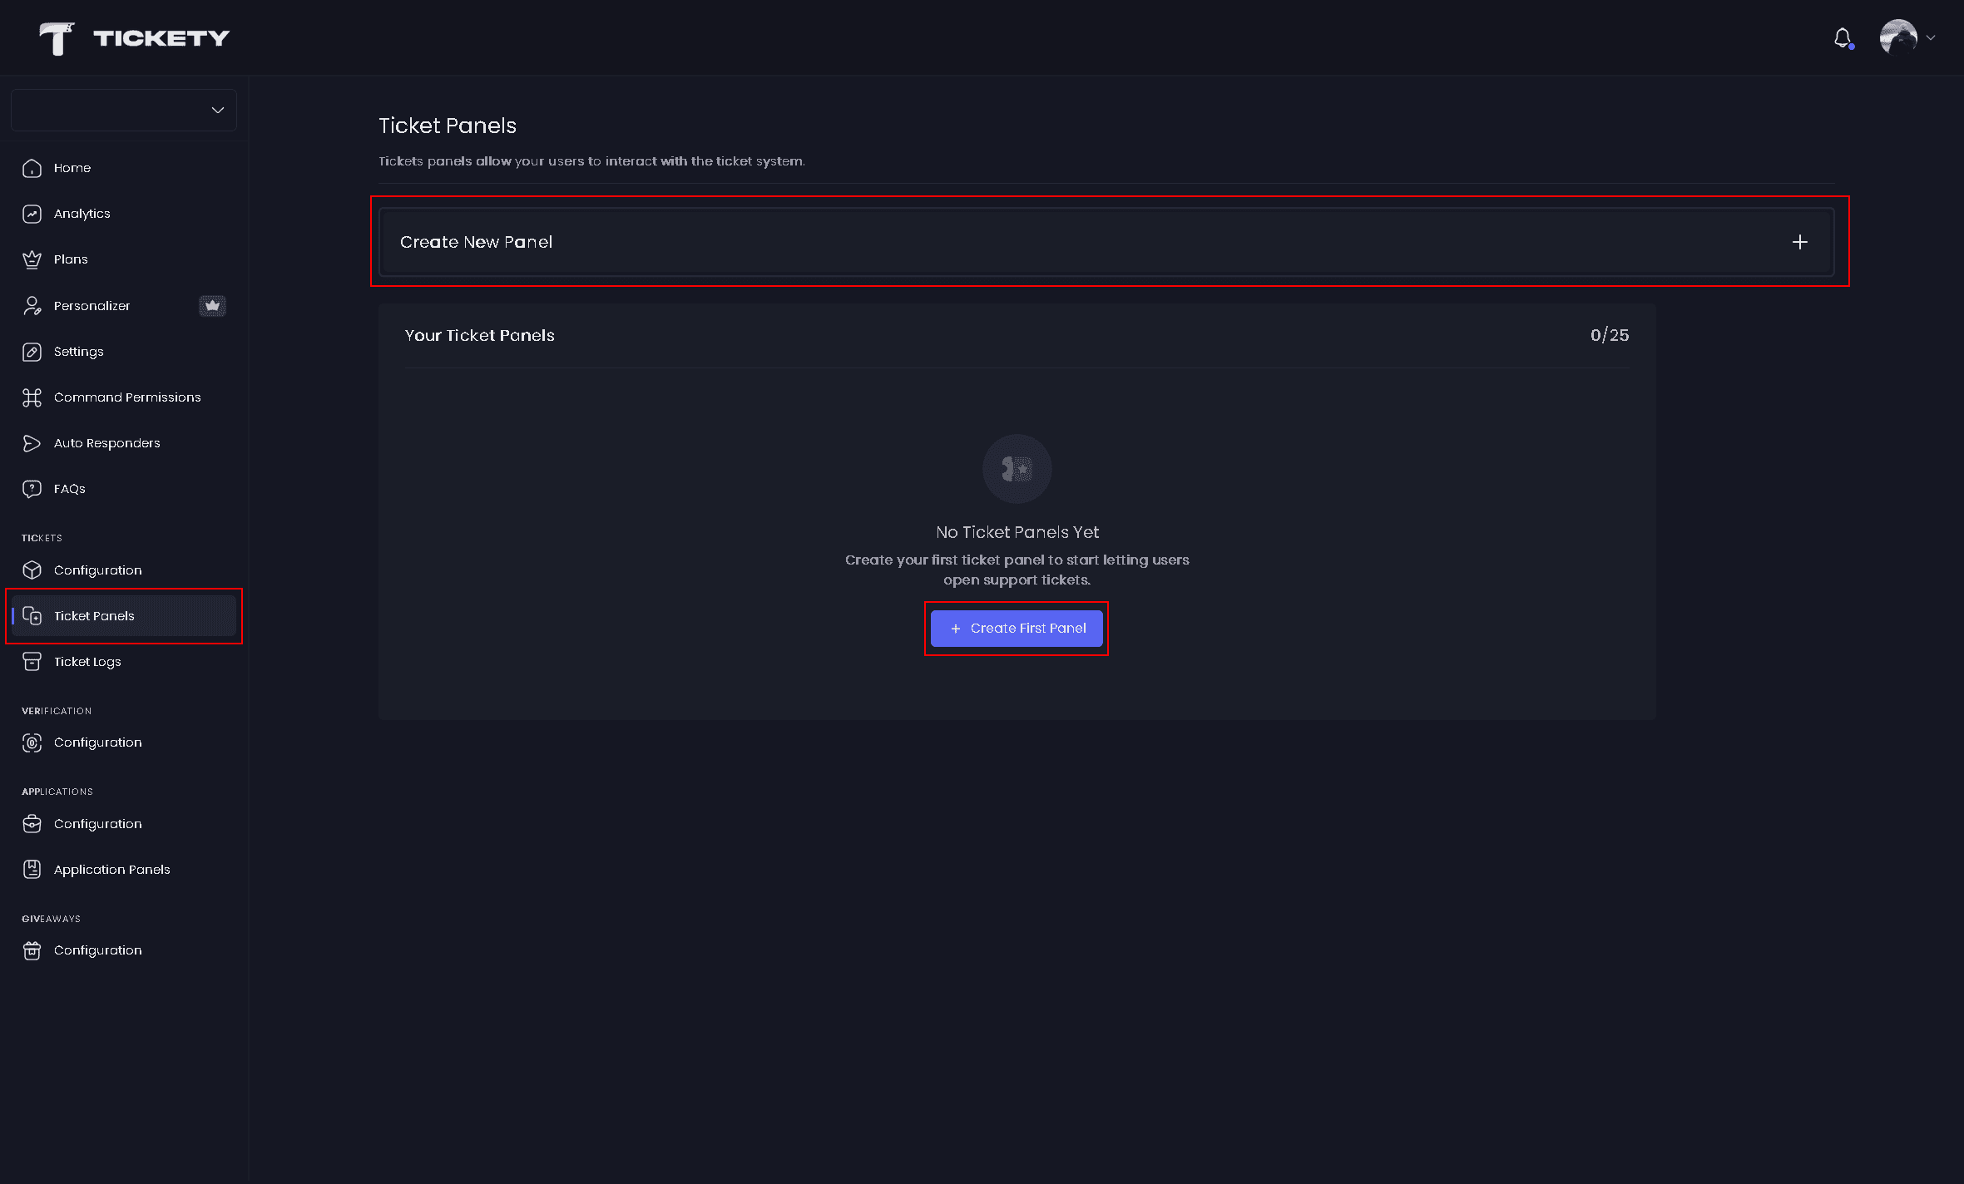Open the Analytics section

click(x=81, y=214)
